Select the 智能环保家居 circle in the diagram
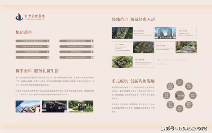212x133 pixels. pos(166,95)
